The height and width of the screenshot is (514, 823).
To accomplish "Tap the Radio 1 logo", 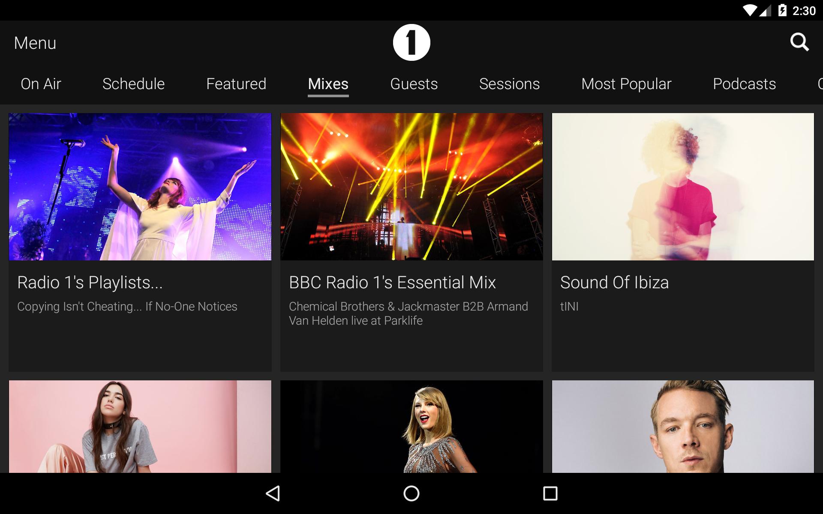I will click(411, 42).
